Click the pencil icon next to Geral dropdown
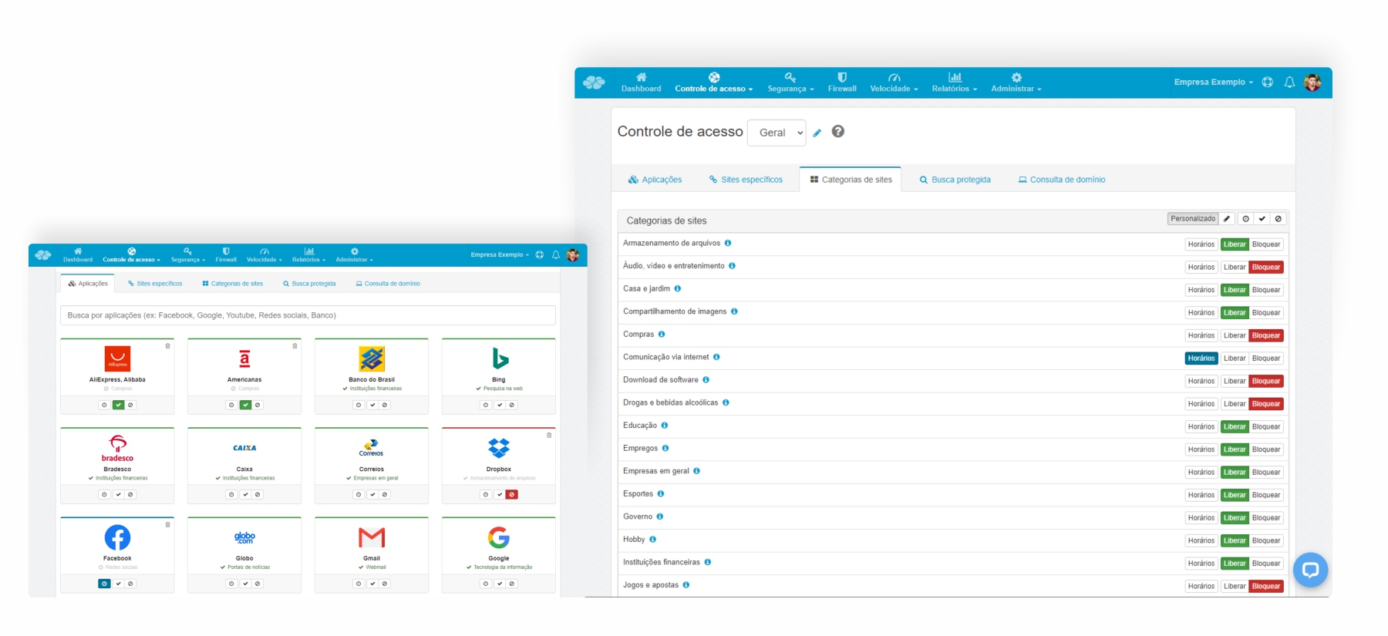Image resolution: width=1388 pixels, height=636 pixels. click(817, 133)
